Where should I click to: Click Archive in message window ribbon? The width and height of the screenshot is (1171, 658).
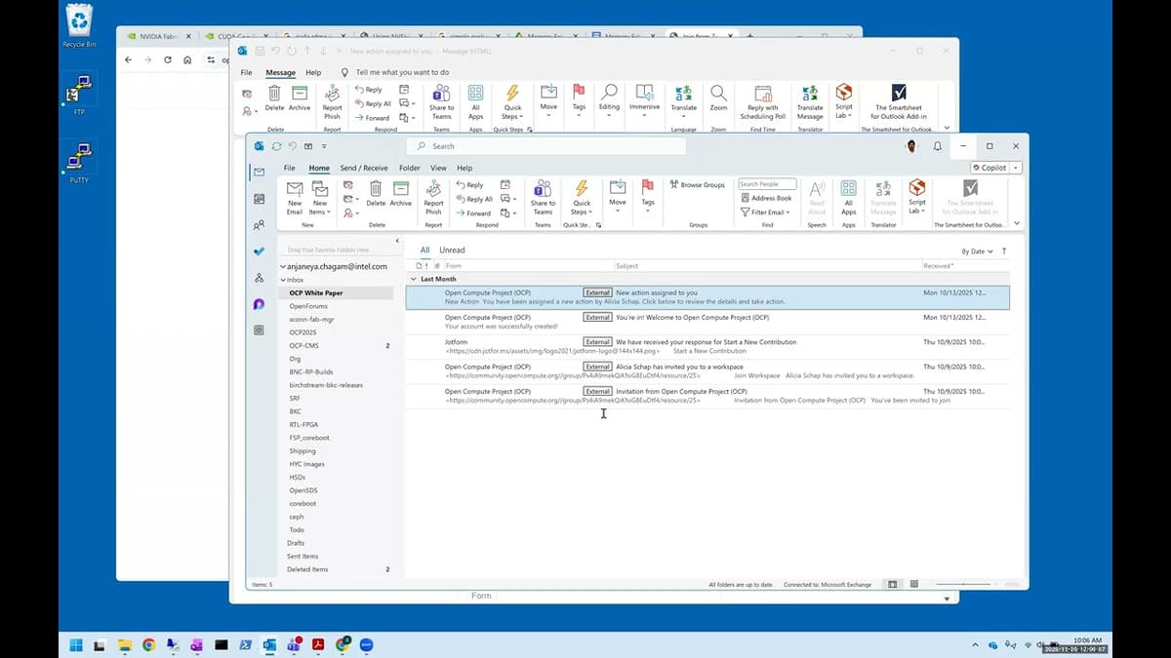click(300, 97)
